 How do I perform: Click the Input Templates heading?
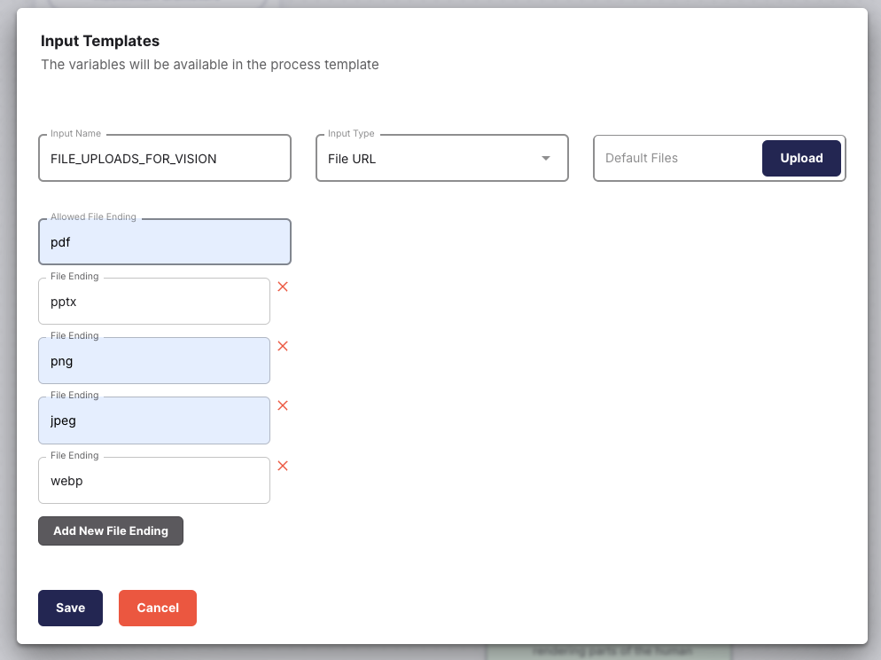[100, 41]
